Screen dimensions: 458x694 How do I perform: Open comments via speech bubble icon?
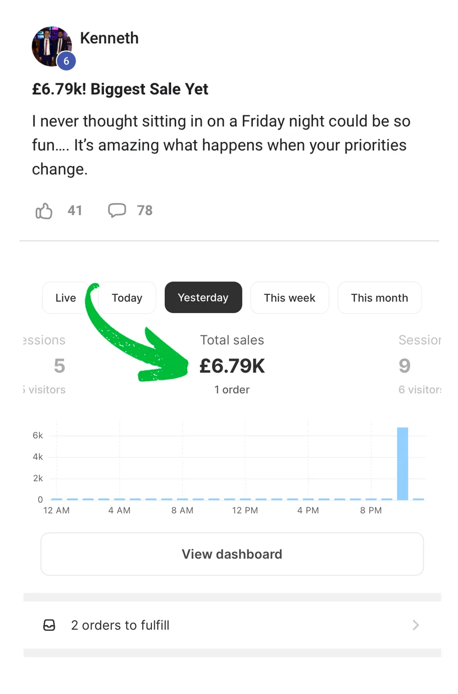tap(117, 210)
